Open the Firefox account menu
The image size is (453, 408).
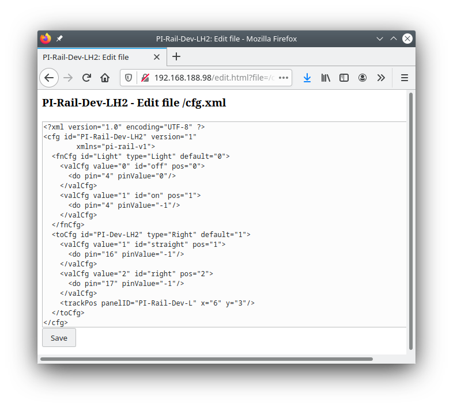[363, 78]
